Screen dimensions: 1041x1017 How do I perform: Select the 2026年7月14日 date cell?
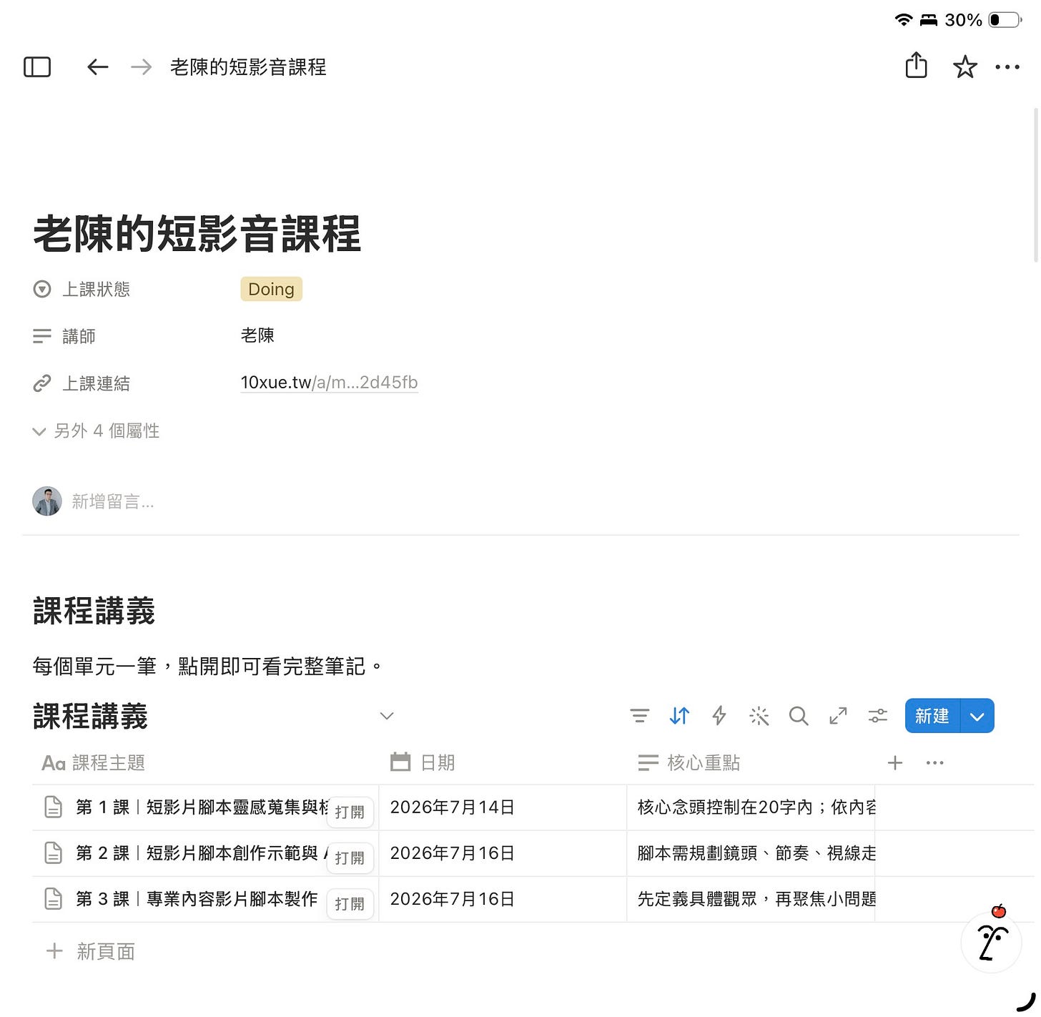(503, 807)
